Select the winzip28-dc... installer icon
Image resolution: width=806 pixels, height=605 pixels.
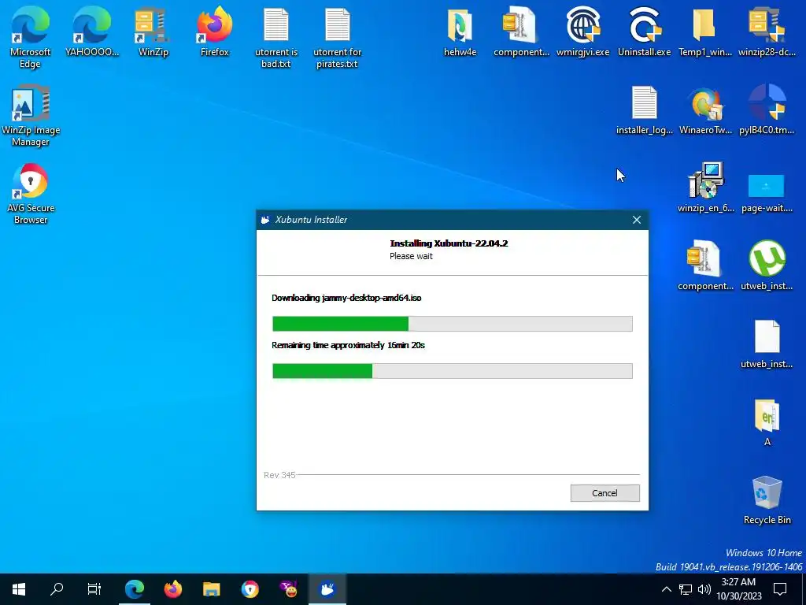tap(767, 32)
